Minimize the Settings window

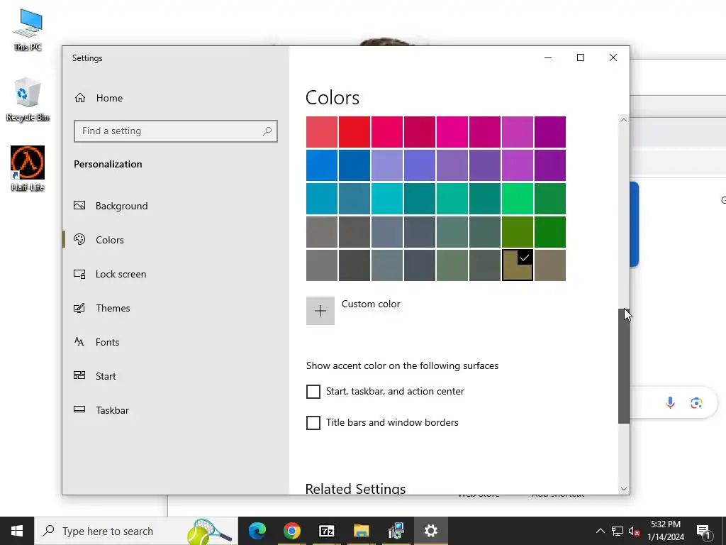click(548, 57)
